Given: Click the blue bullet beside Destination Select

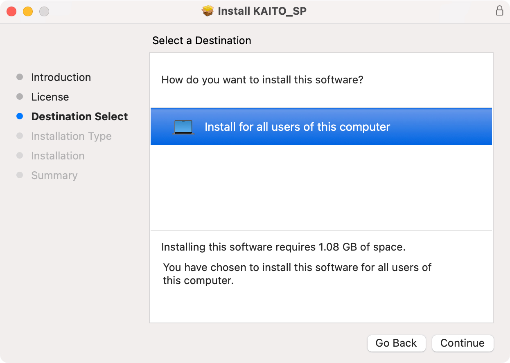Looking at the screenshot, I should 20,117.
